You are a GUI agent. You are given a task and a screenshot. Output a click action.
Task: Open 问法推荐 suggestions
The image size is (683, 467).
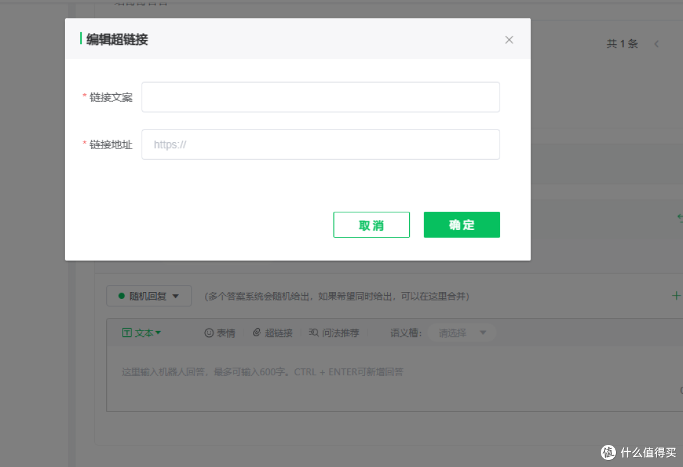pos(334,333)
